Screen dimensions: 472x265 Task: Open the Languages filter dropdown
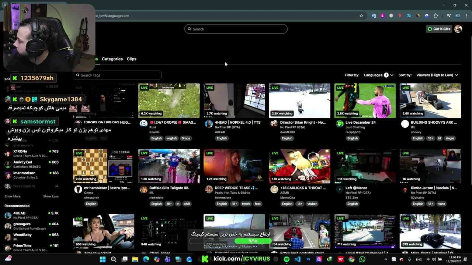[x=378, y=75]
